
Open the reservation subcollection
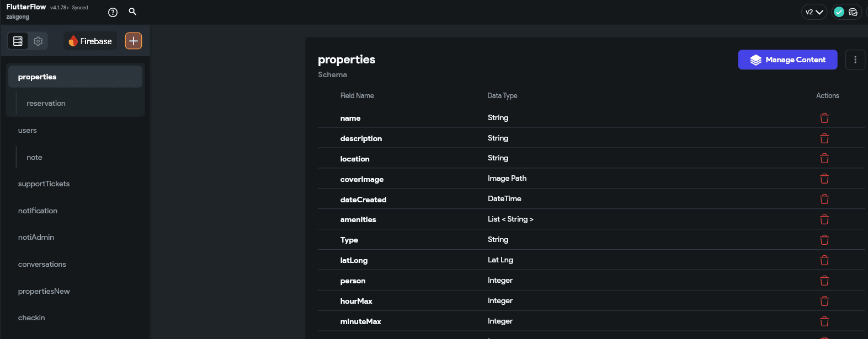[x=46, y=104]
